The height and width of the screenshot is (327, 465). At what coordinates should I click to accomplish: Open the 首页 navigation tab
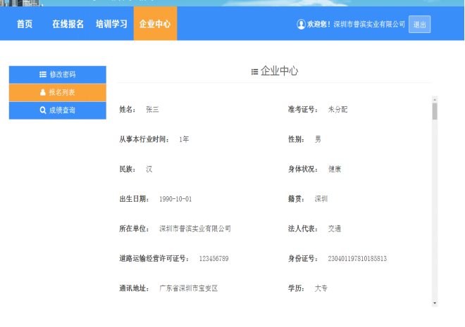[25, 24]
